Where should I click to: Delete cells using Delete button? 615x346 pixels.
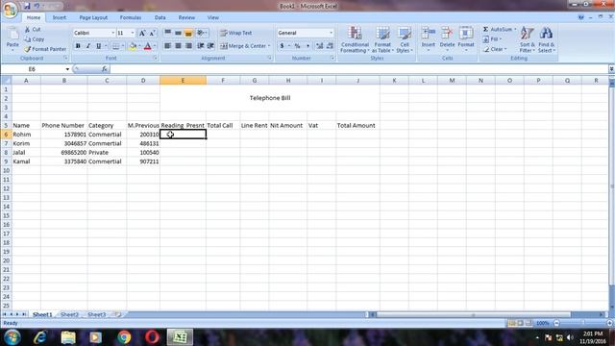coord(447,39)
